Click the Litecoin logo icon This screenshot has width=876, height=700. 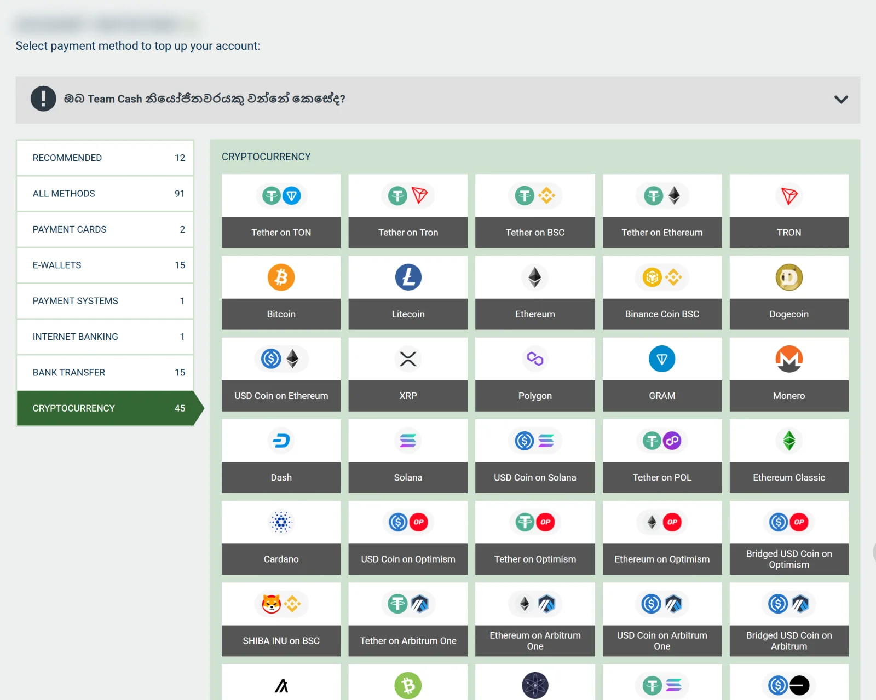click(x=408, y=277)
